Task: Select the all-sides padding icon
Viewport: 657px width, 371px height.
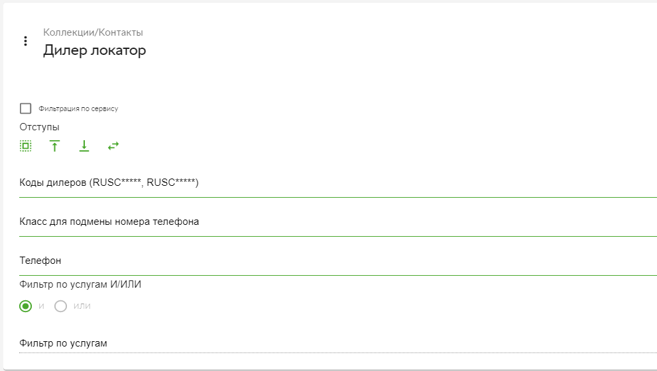Action: [26, 145]
